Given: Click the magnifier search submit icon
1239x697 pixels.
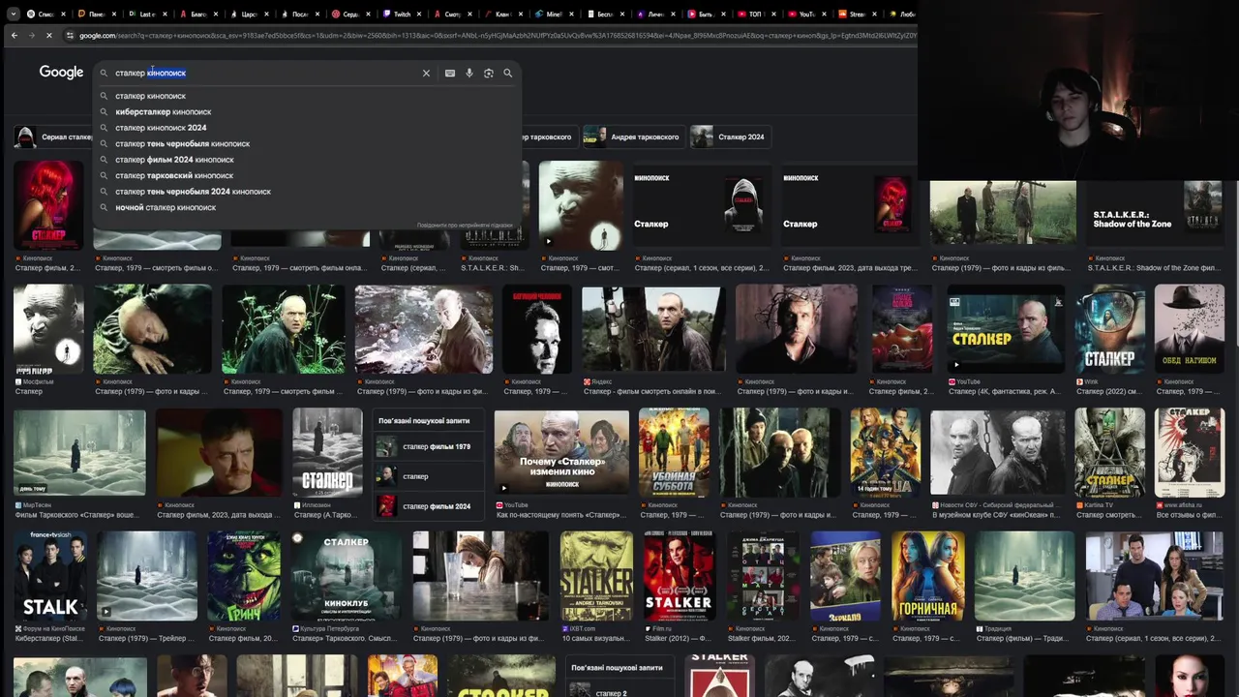Looking at the screenshot, I should coord(507,73).
